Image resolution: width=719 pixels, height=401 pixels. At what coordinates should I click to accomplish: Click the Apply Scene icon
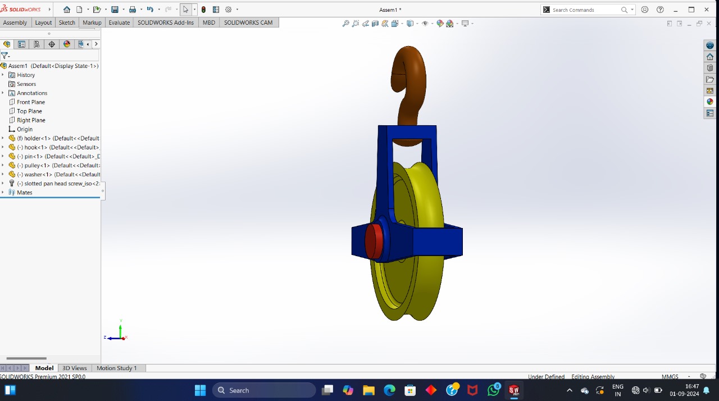coord(449,24)
